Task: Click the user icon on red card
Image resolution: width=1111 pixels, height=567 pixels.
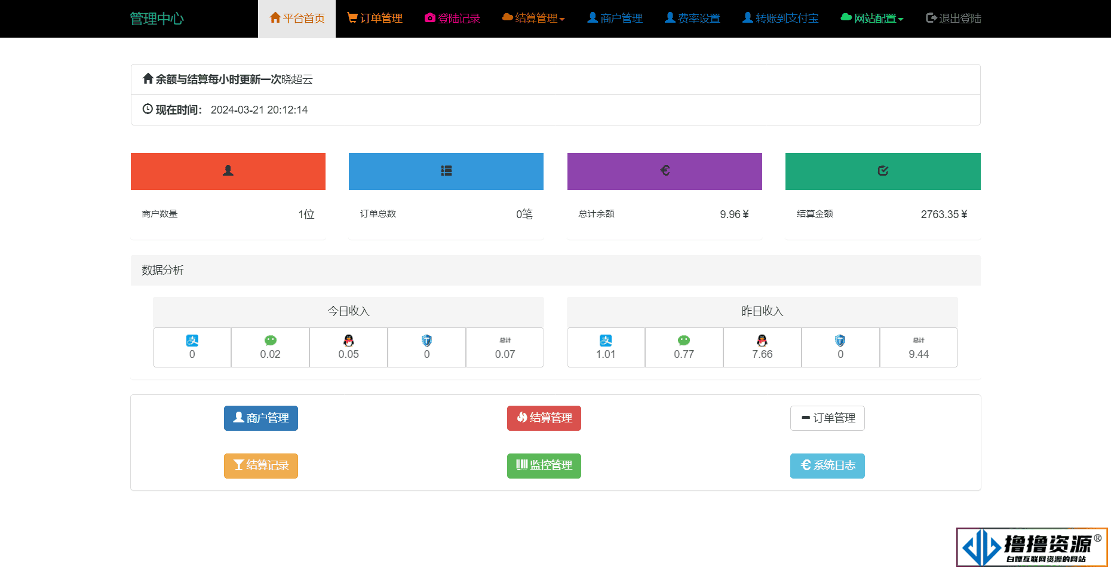Action: click(x=228, y=171)
